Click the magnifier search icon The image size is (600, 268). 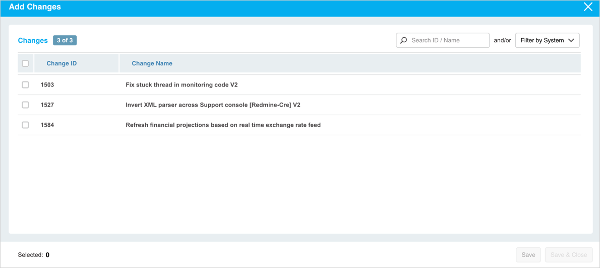click(404, 40)
